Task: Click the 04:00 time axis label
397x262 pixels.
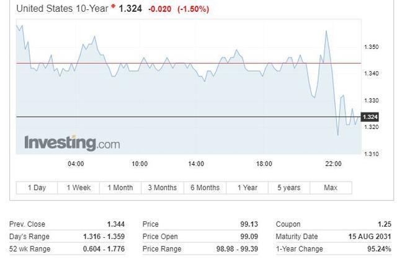Action: pos(76,164)
